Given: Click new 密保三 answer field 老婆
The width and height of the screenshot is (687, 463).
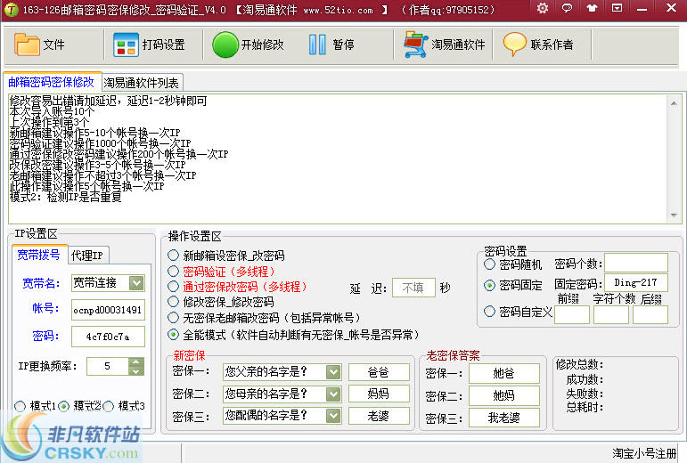Looking at the screenshot, I should pyautogui.click(x=379, y=416).
